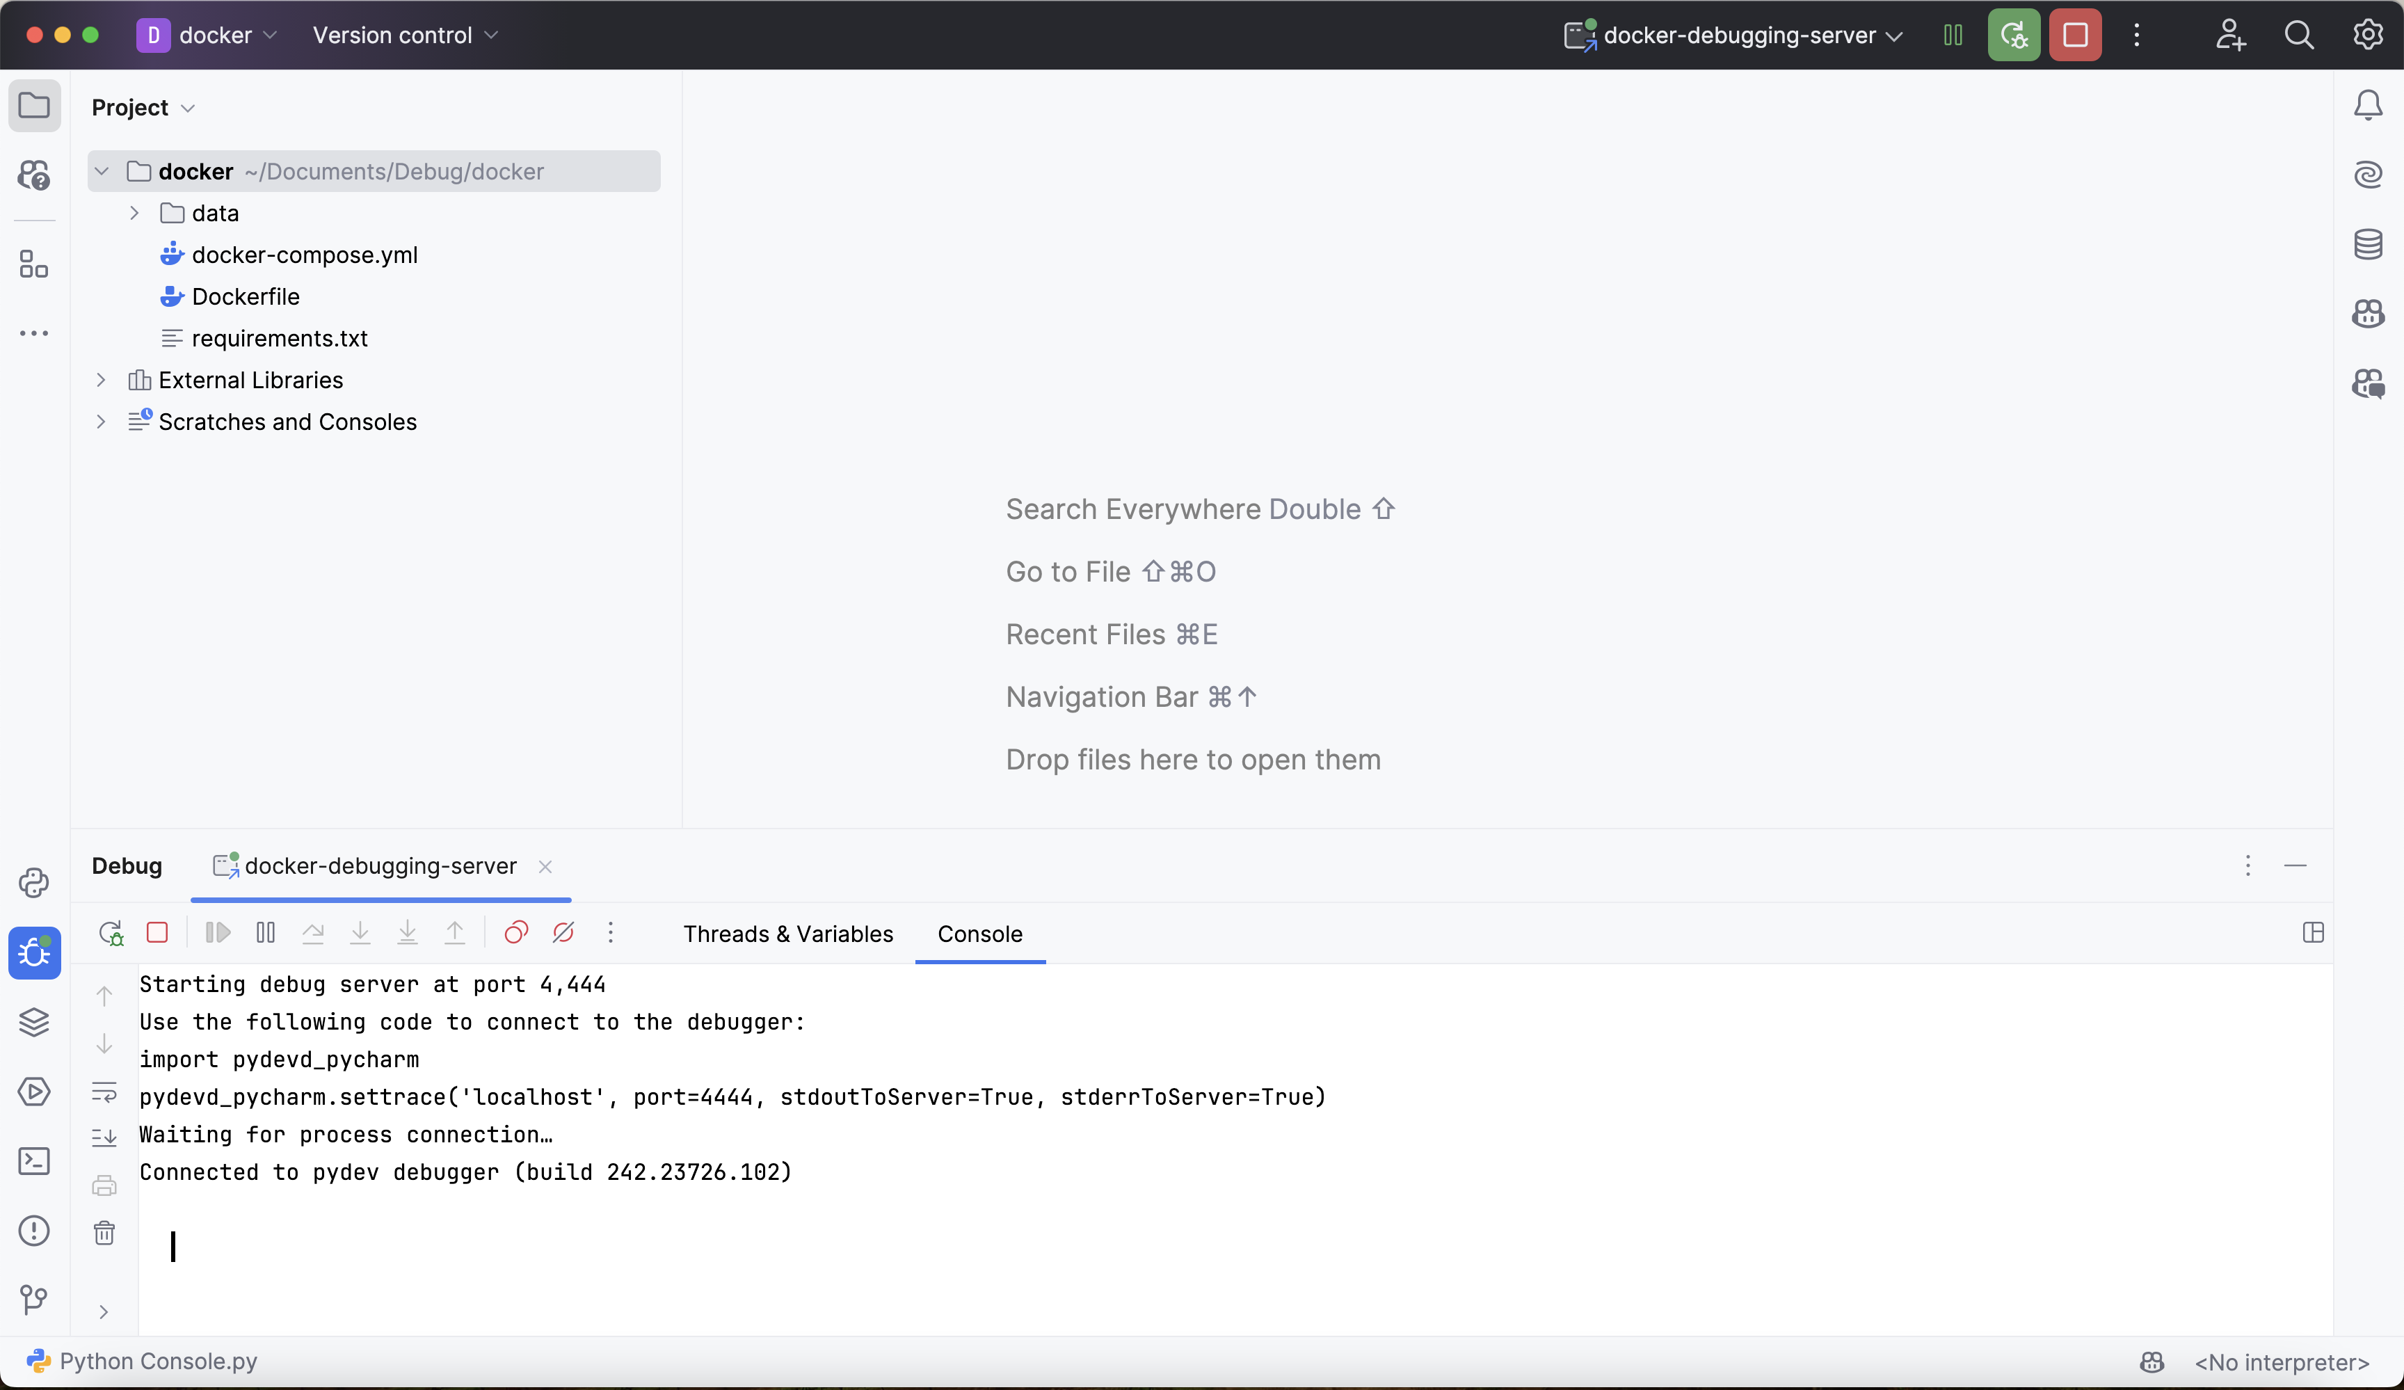2404x1390 pixels.
Task: Open the Python Packages tool window icon
Action: [34, 1022]
